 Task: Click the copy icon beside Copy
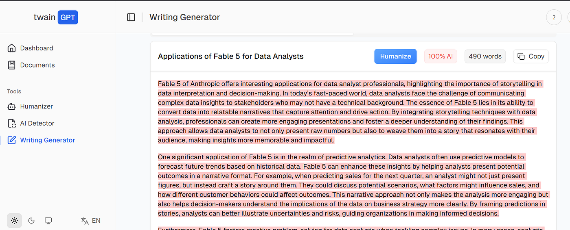coord(521,56)
